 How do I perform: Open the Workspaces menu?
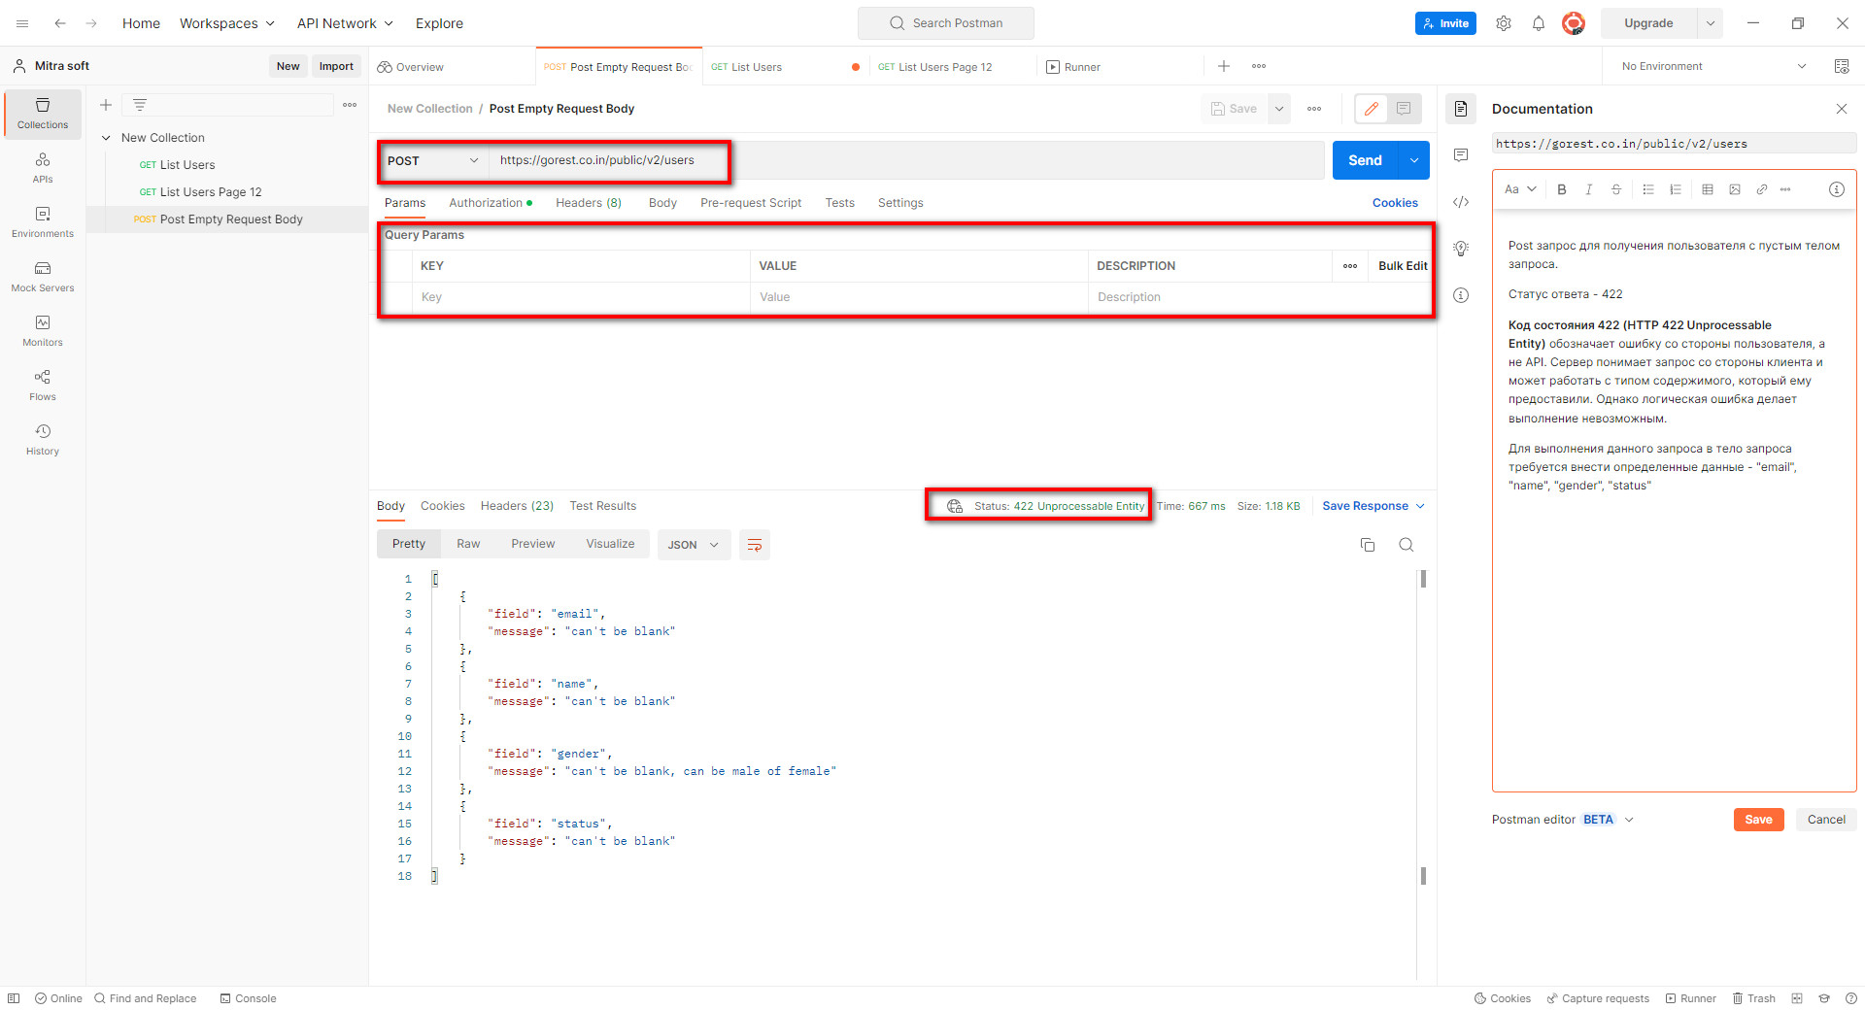point(226,23)
